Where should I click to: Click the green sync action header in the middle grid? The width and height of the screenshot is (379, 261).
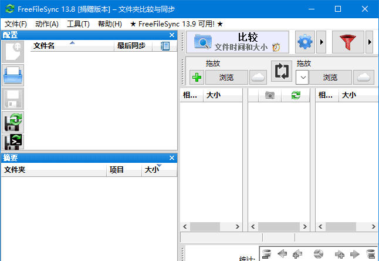click(x=296, y=95)
